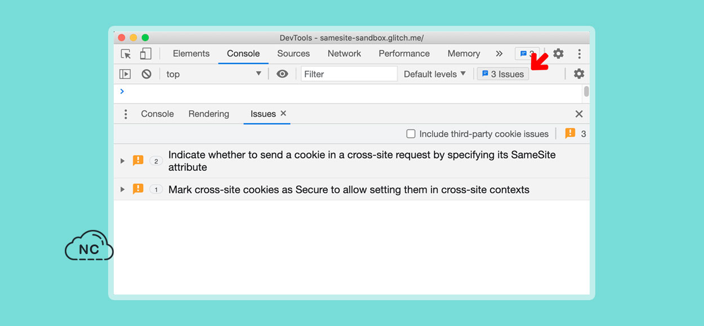Enable Include third-party cookie issues checkbox
The height and width of the screenshot is (326, 704).
[x=411, y=134]
